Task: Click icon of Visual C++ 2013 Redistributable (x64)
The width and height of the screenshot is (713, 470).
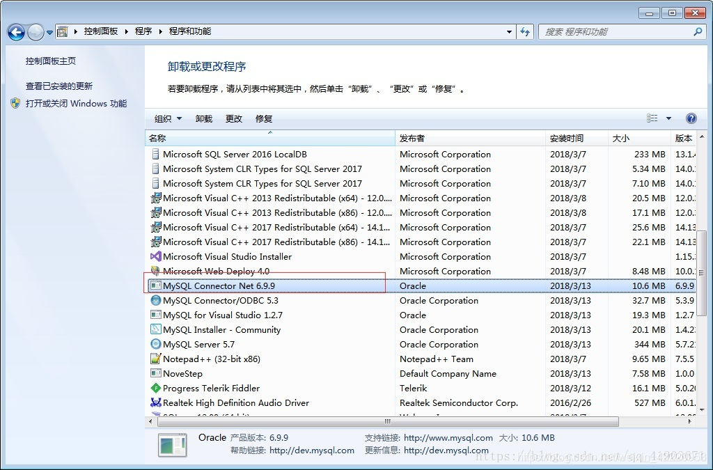Action: (155, 198)
